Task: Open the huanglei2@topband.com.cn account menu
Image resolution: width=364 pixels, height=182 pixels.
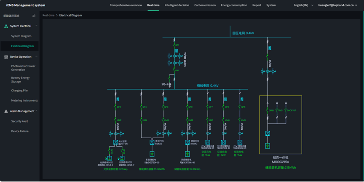Action: click(x=338, y=5)
